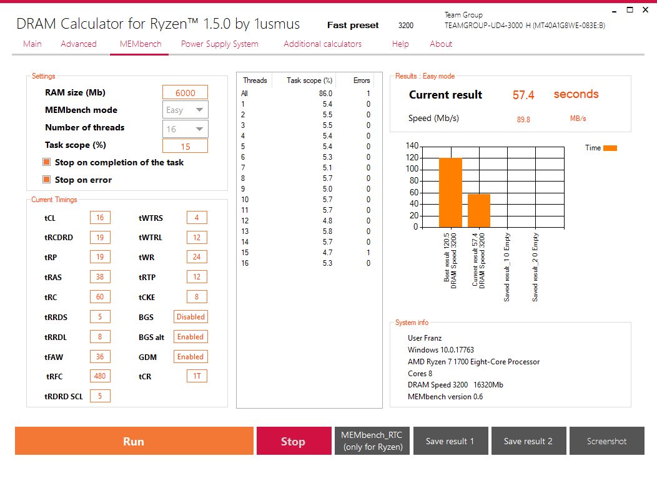This screenshot has width=657, height=481.
Task: Click Save result 1
Action: (450, 441)
